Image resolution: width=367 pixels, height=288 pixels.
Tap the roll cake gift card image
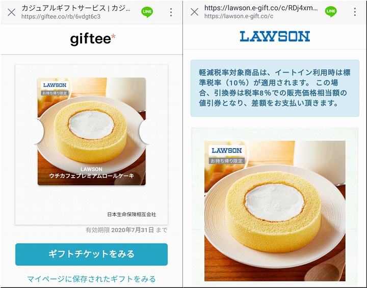(92, 131)
